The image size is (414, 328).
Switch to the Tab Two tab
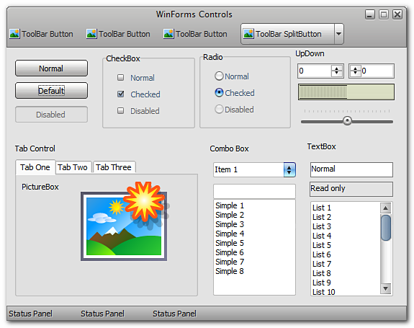pos(73,167)
